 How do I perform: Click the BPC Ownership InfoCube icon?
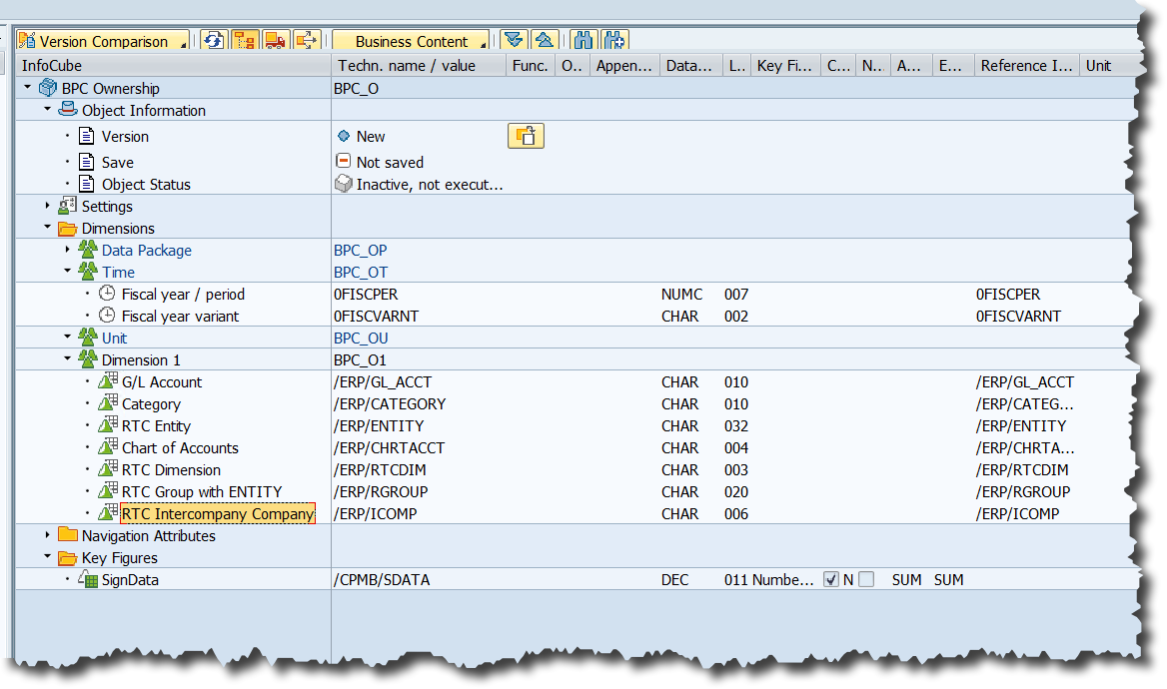coord(48,89)
